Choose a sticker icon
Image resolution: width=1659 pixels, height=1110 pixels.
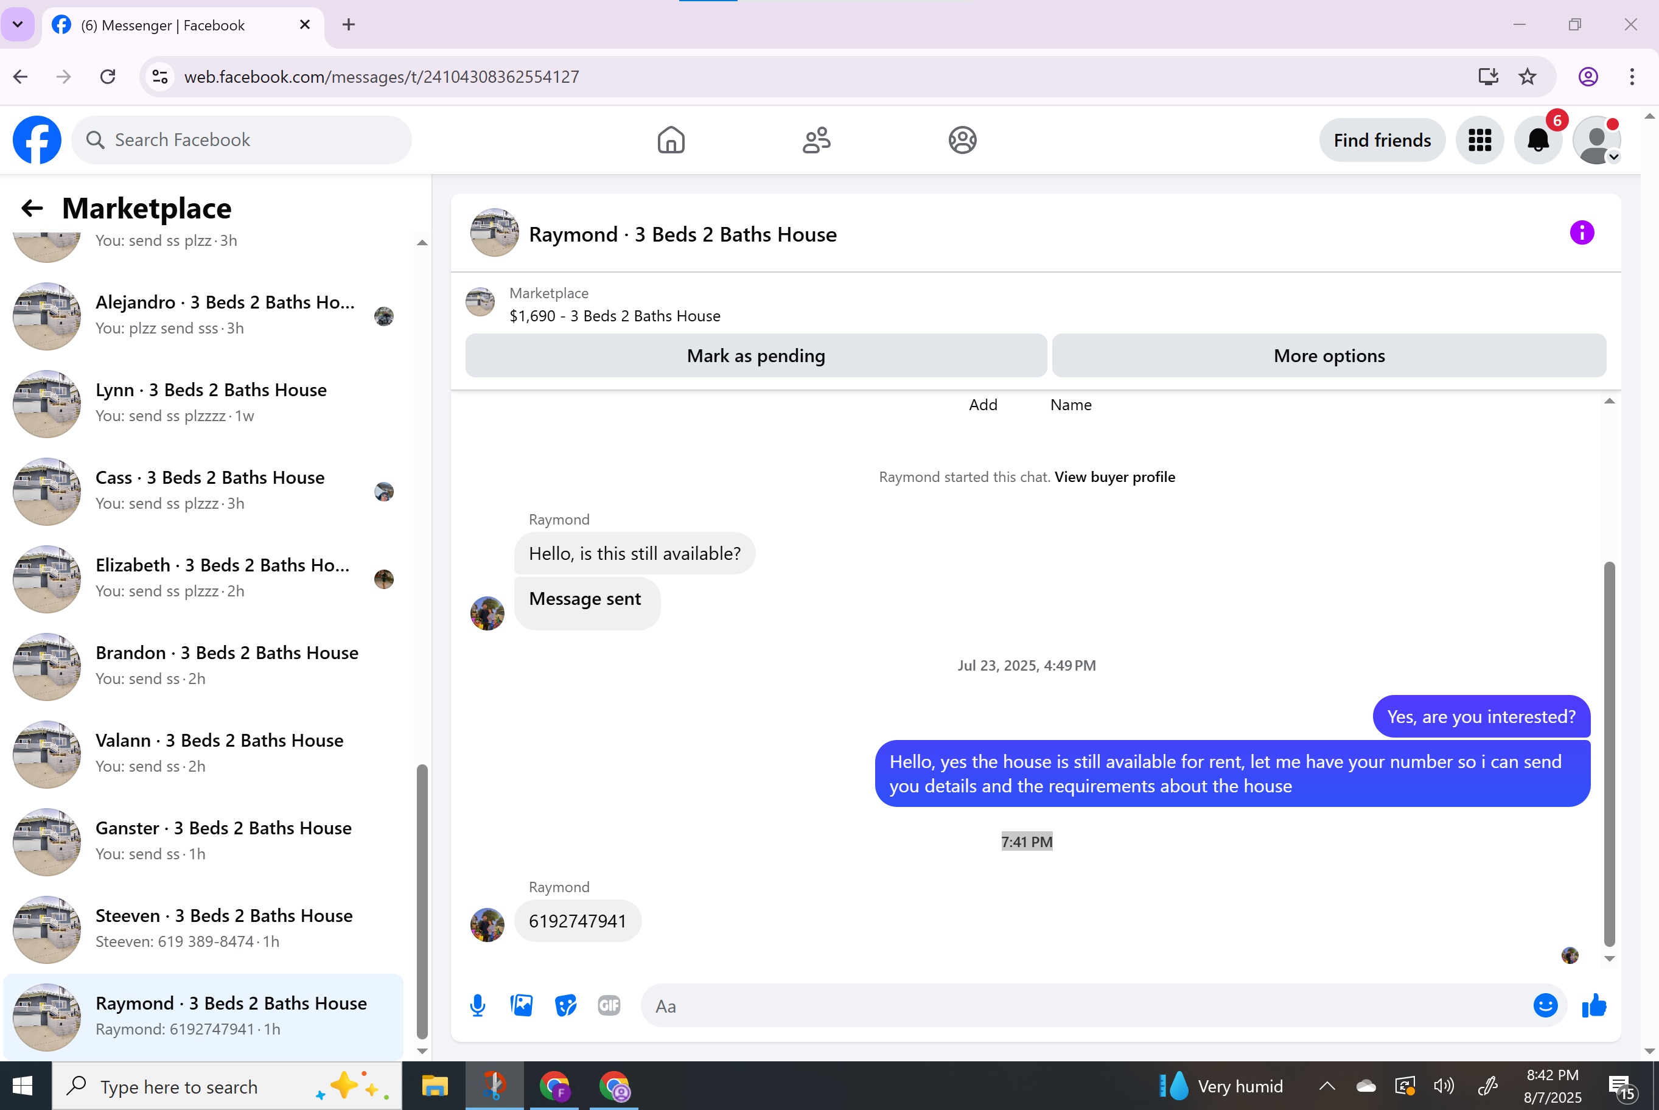point(565,1005)
